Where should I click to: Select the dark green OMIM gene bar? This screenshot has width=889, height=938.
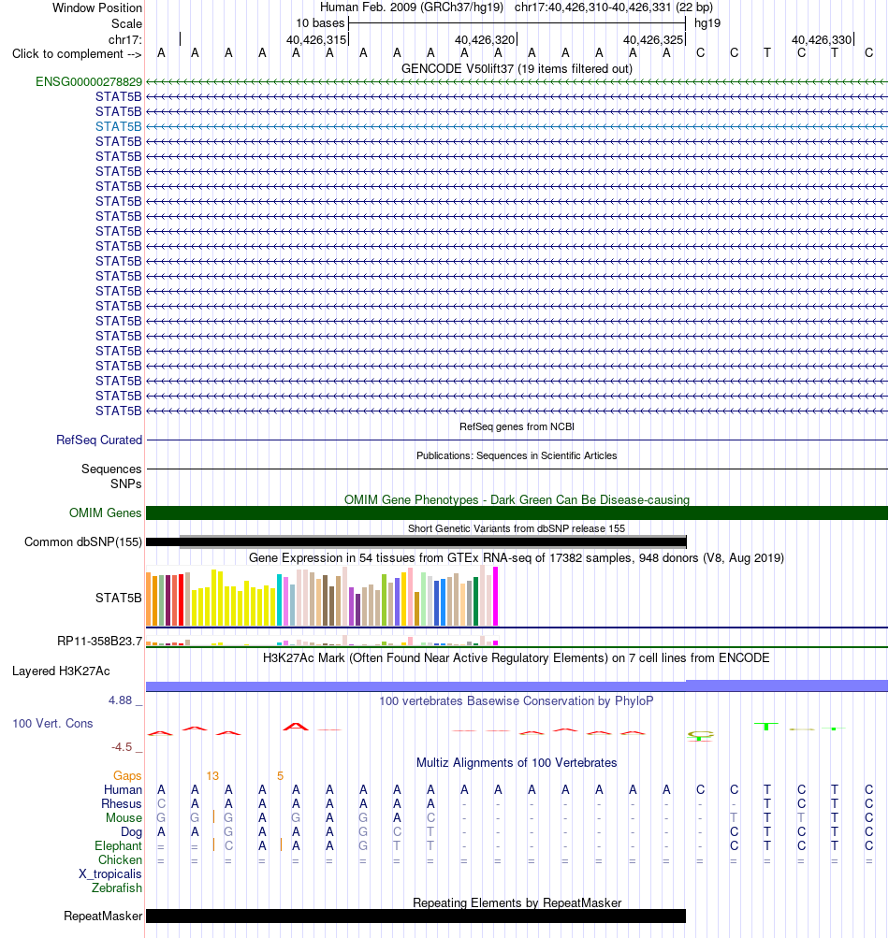pyautogui.click(x=517, y=512)
